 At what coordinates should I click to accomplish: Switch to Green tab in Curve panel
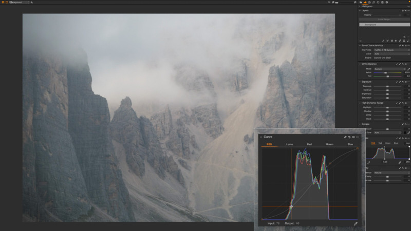click(x=329, y=144)
